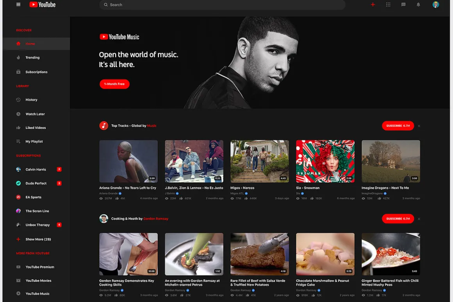Viewport: 453px width, 302px height.
Task: Click the red plus create icon
Action: (x=373, y=5)
